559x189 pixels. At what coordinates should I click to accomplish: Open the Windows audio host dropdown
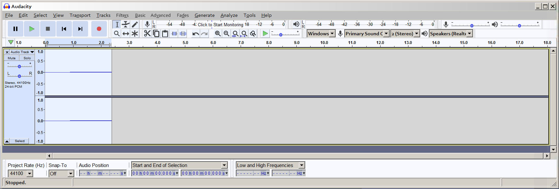tap(321, 33)
